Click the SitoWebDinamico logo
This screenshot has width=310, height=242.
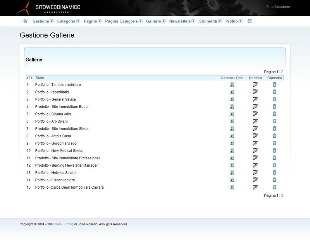[48, 8]
